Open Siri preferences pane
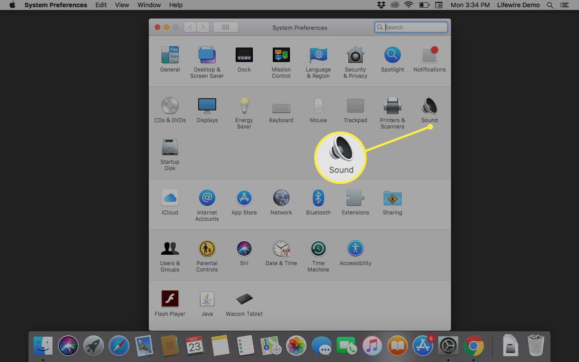The width and height of the screenshot is (579, 362). [244, 253]
